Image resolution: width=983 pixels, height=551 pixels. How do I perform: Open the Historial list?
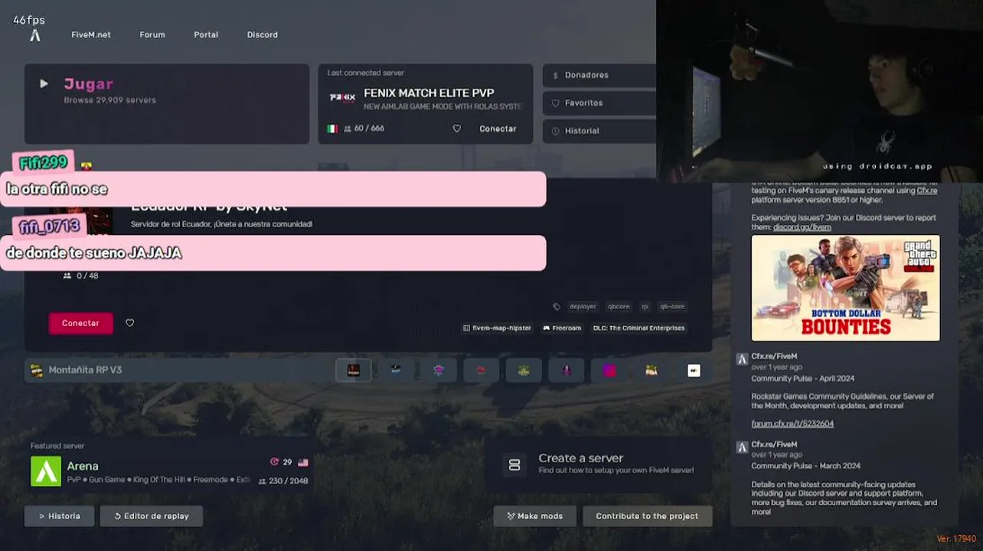pos(599,131)
